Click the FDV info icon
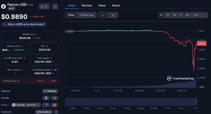This screenshot has height=114, width=211. [47, 46]
